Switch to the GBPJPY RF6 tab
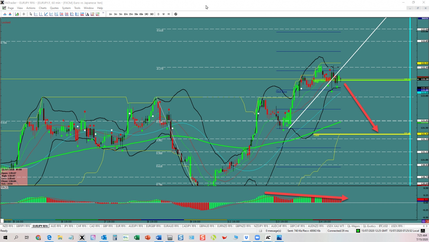 (23, 226)
